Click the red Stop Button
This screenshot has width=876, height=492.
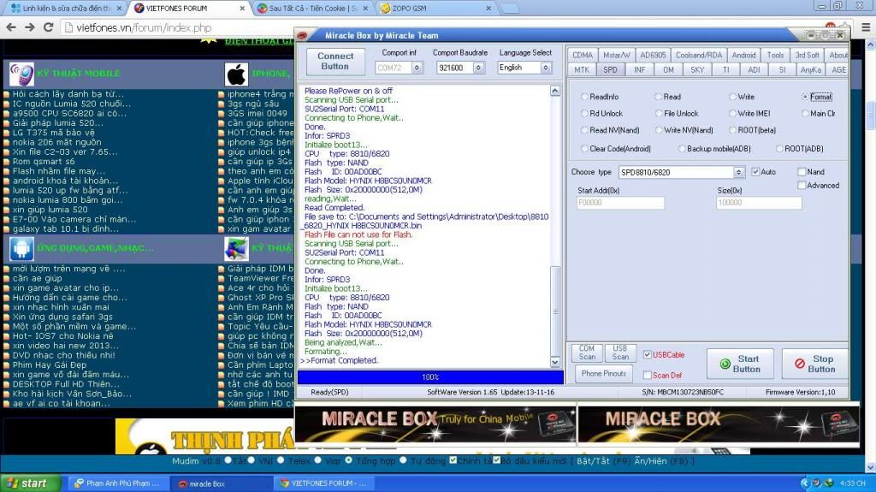[815, 364]
